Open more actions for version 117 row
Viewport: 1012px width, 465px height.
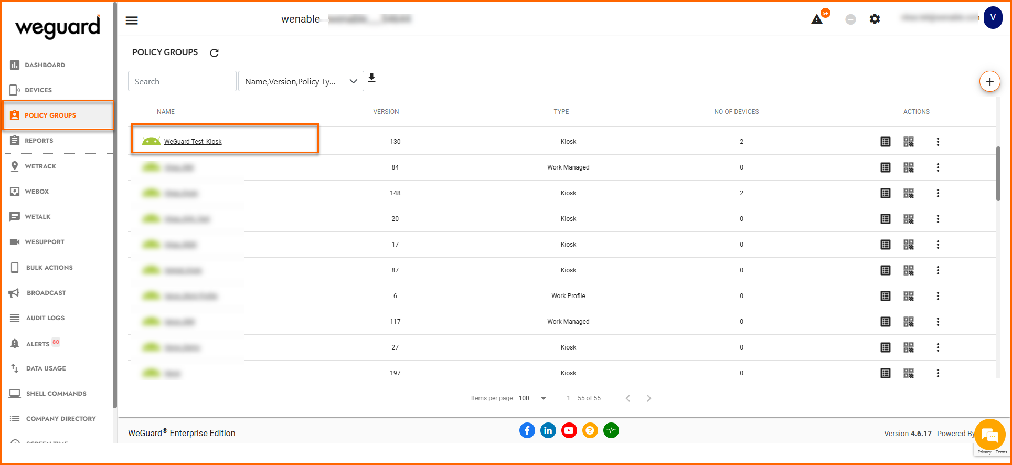(x=938, y=322)
